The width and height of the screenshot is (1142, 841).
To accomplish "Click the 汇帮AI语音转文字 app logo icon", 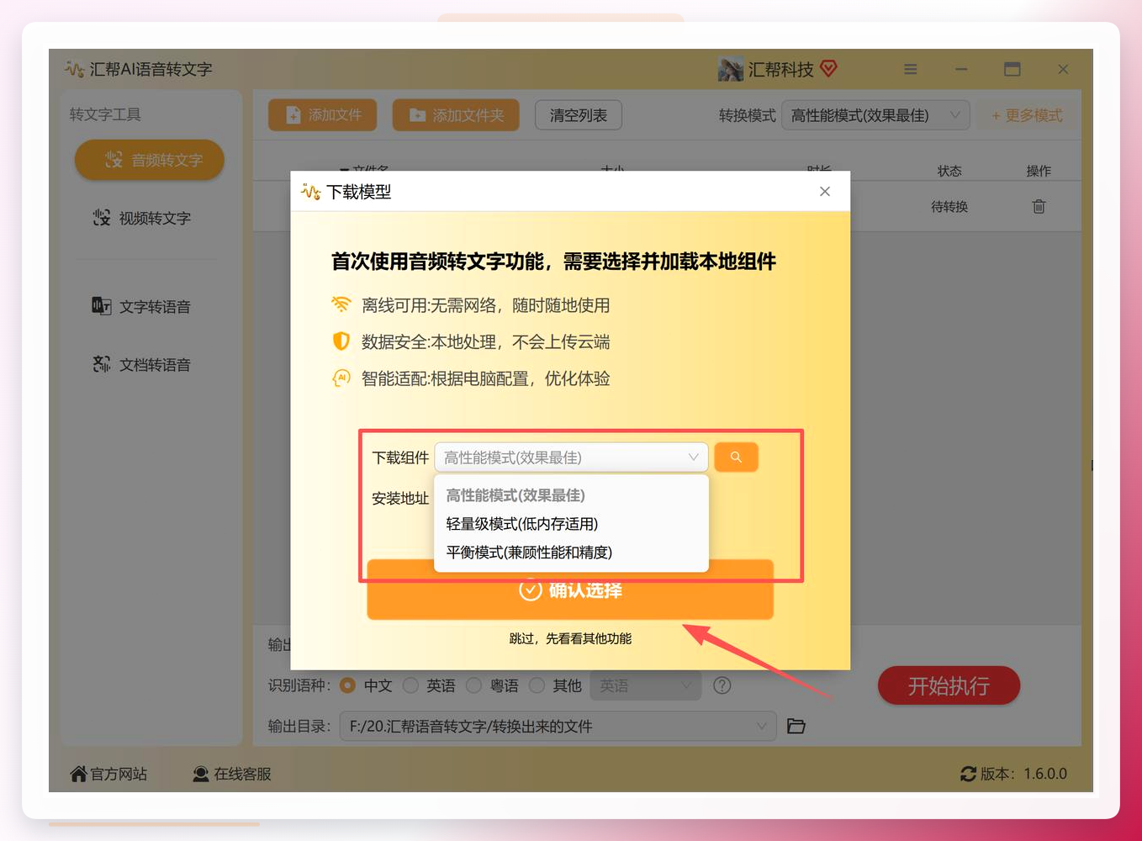I will coord(74,69).
